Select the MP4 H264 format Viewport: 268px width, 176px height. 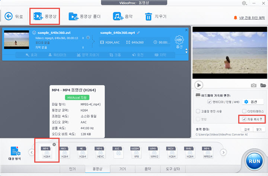tap(47, 152)
